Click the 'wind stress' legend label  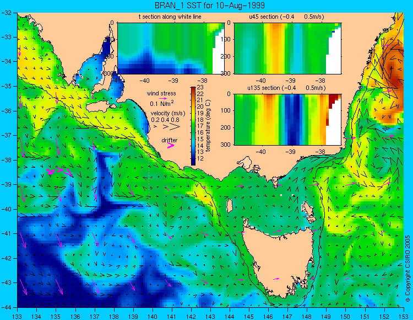(x=161, y=93)
